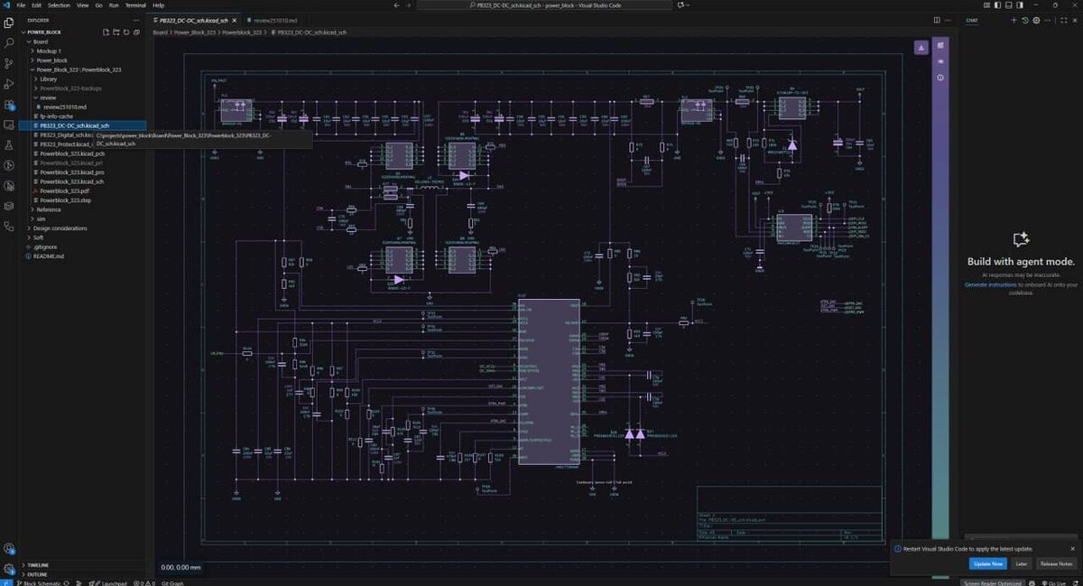Open the Manage gear in activity bar

tap(9, 569)
